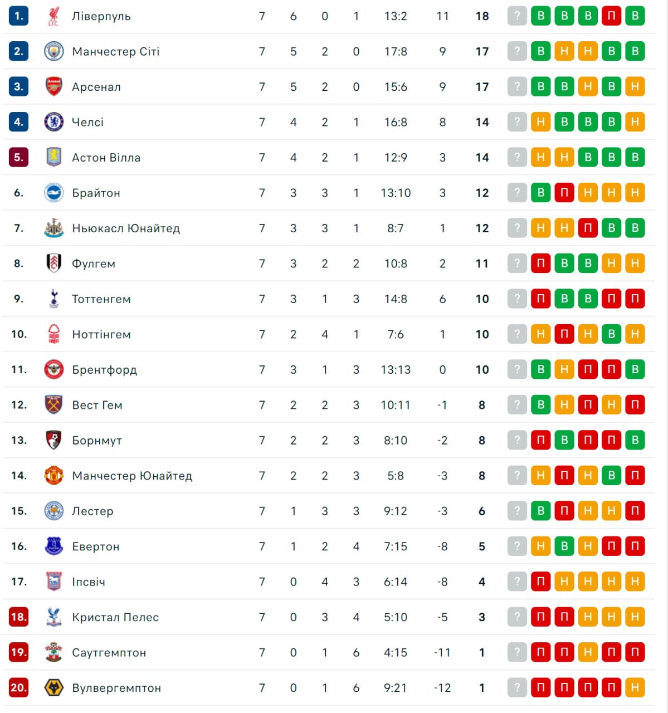Image resolution: width=668 pixels, height=713 pixels.
Task: Click Brighton's red loss form badge
Action: [x=564, y=193]
